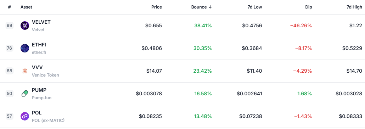Click the VELVET coin logo icon
Screen dimensions: 365x129
click(25, 26)
